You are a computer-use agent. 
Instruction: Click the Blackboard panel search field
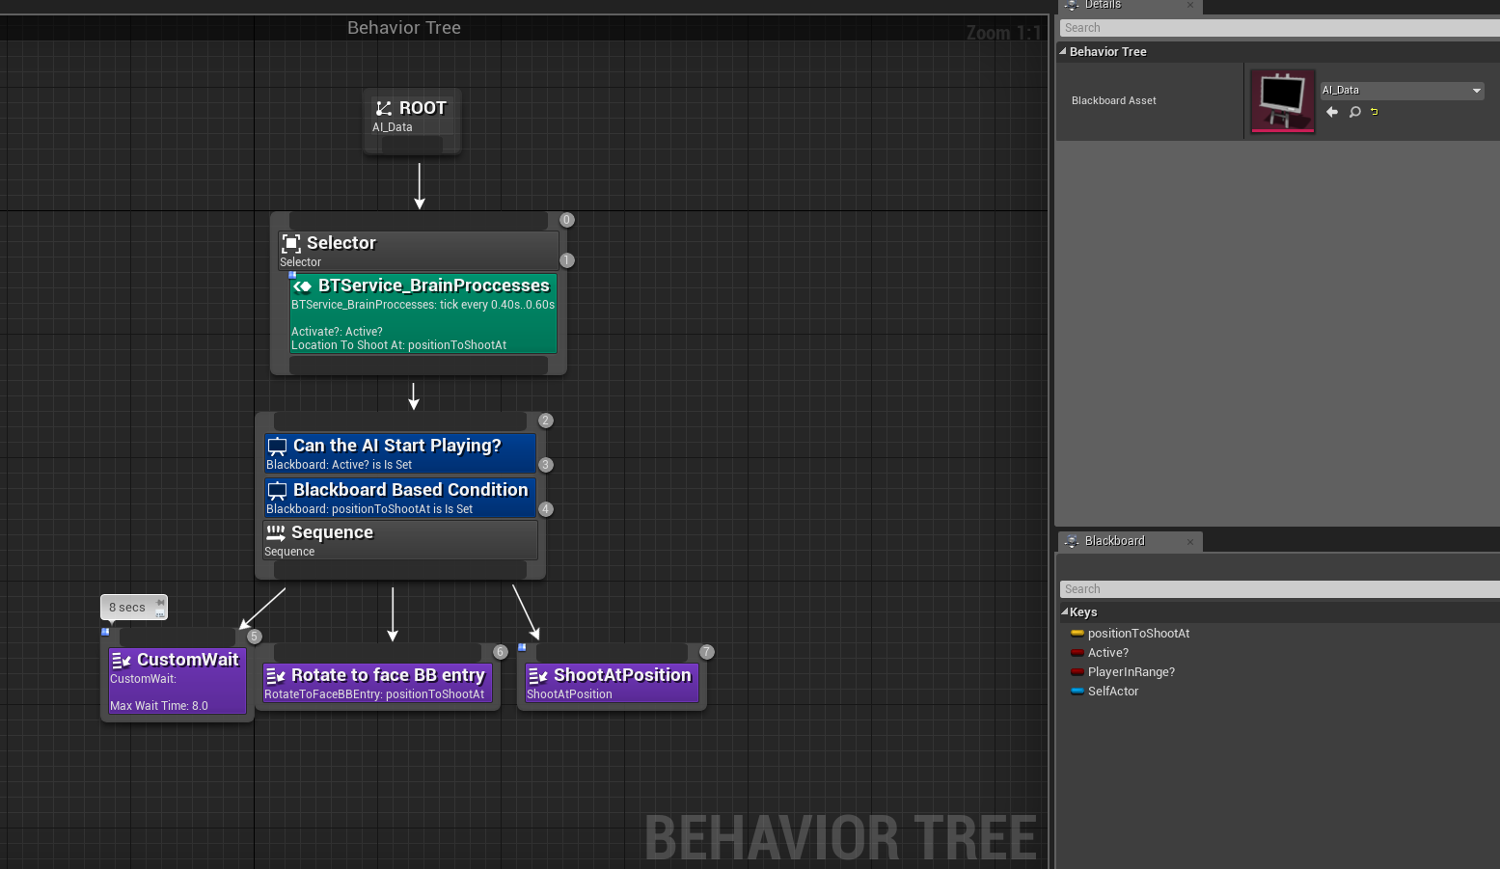1206,588
